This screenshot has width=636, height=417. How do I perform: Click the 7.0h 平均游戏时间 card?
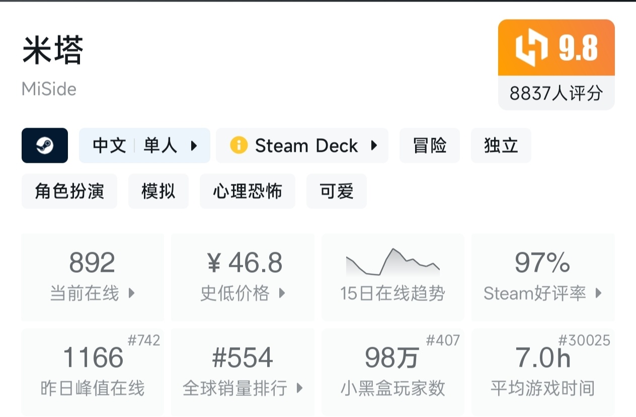pos(542,372)
